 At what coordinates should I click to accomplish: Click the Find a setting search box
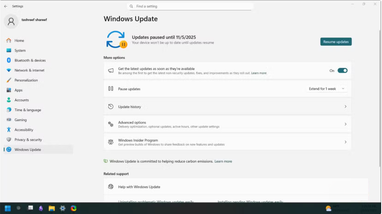[x=190, y=7]
